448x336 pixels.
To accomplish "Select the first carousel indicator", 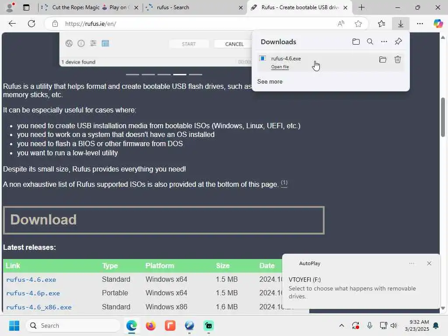I will pos(133,74).
